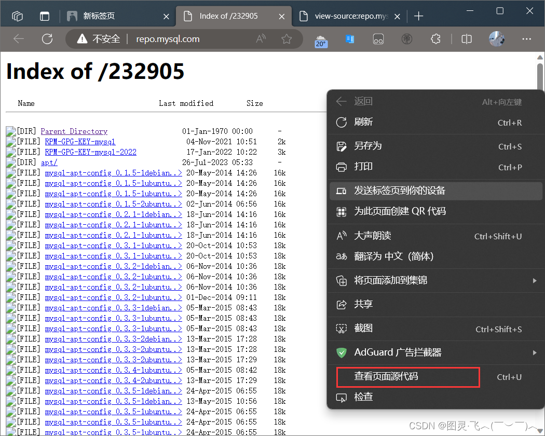The height and width of the screenshot is (436, 545).
Task: Click the scrollbar up arrow
Action: 540,58
